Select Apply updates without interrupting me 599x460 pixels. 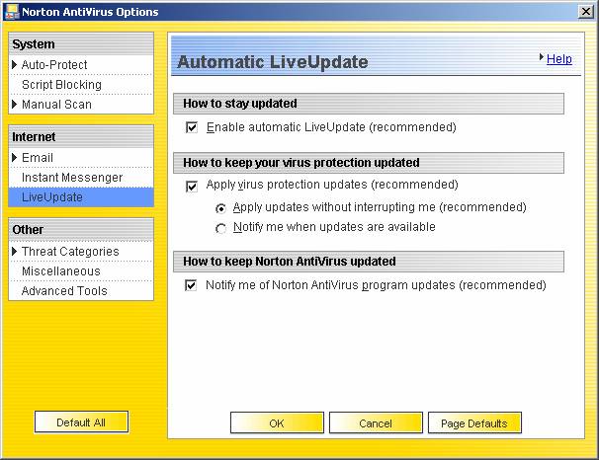point(220,208)
